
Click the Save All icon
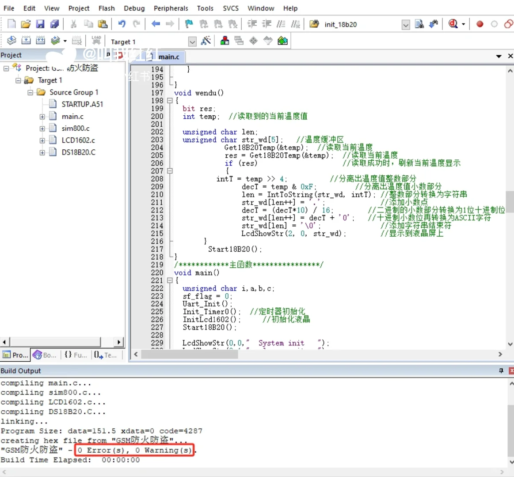tap(54, 24)
